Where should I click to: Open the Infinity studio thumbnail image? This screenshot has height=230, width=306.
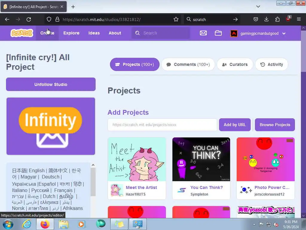click(51, 126)
